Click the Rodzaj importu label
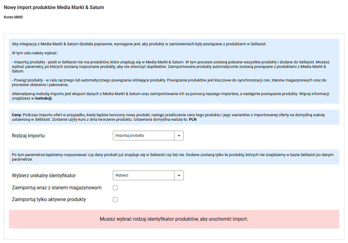This screenshot has height=243, width=348. click(x=28, y=136)
